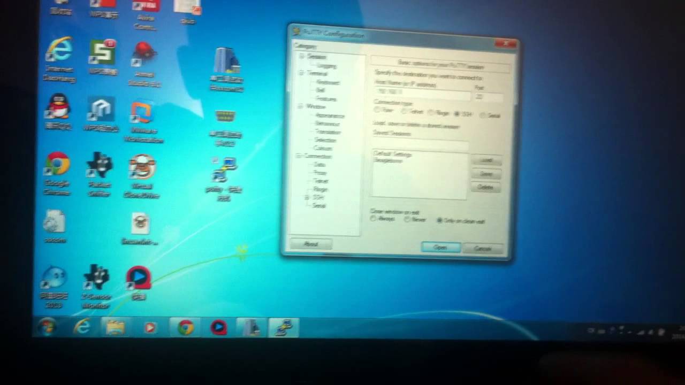Select Features in the category tree
685x385 pixels.
325,99
